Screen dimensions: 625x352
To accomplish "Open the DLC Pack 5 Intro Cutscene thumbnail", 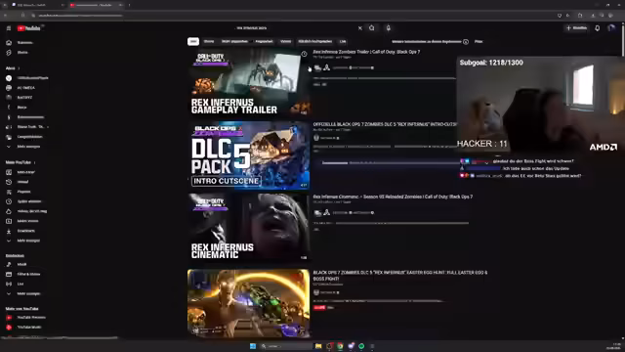I will tap(249, 154).
